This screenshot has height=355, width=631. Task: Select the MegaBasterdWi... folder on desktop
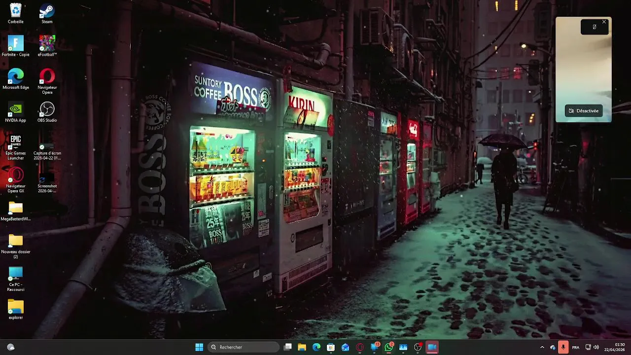(x=16, y=211)
